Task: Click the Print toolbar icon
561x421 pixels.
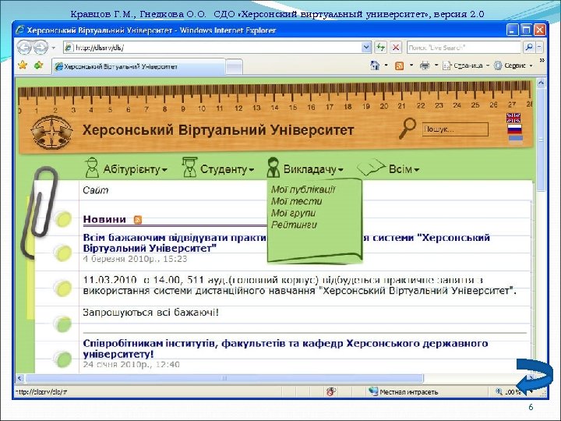Action: click(425, 65)
